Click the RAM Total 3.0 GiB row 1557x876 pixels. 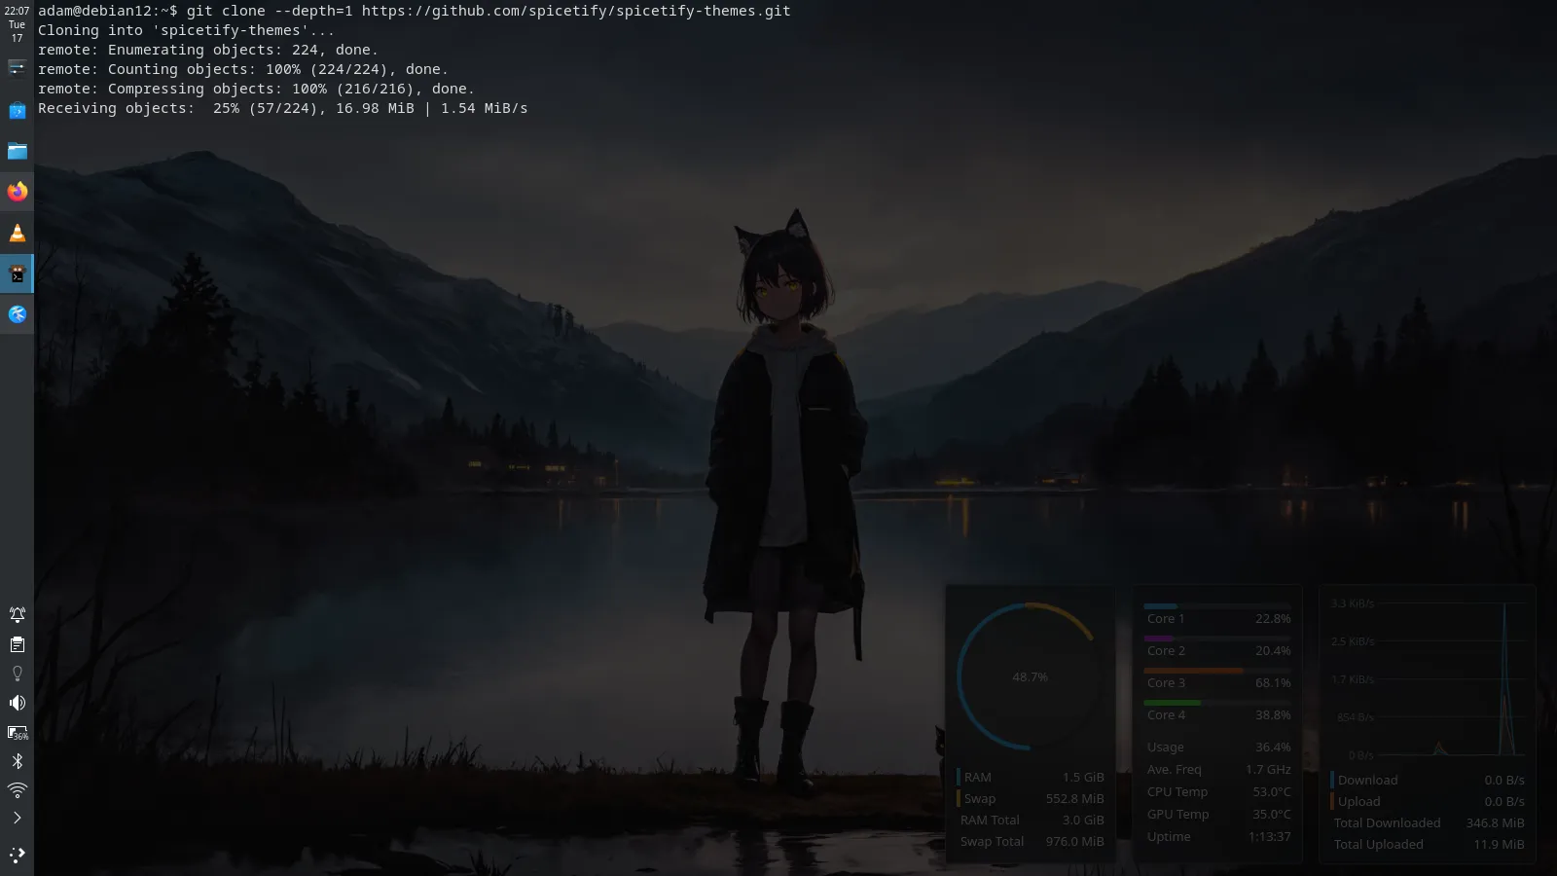(1031, 820)
